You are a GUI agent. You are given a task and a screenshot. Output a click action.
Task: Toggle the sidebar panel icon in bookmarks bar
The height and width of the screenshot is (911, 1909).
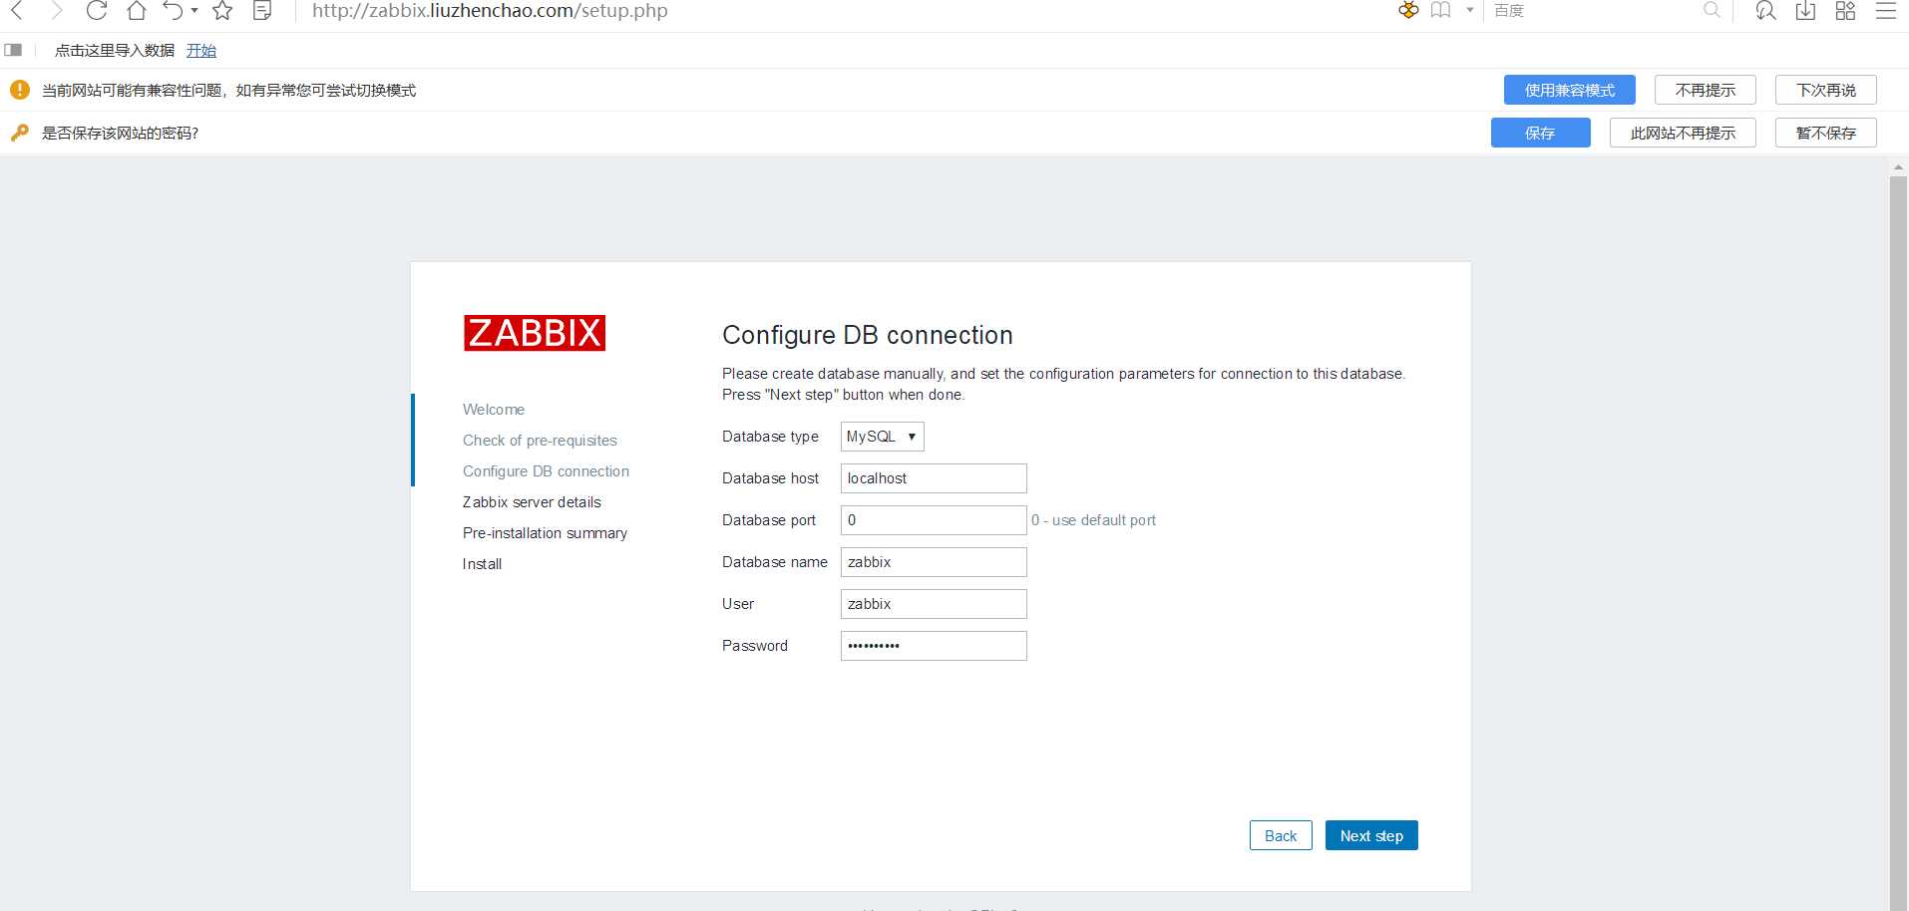(13, 50)
